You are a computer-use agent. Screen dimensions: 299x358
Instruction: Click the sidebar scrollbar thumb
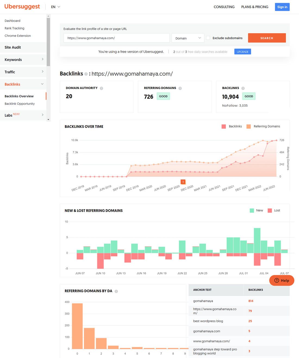click(48, 42)
